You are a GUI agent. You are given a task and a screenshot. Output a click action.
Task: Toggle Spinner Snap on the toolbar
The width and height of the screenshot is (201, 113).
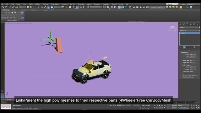tap(84, 7)
